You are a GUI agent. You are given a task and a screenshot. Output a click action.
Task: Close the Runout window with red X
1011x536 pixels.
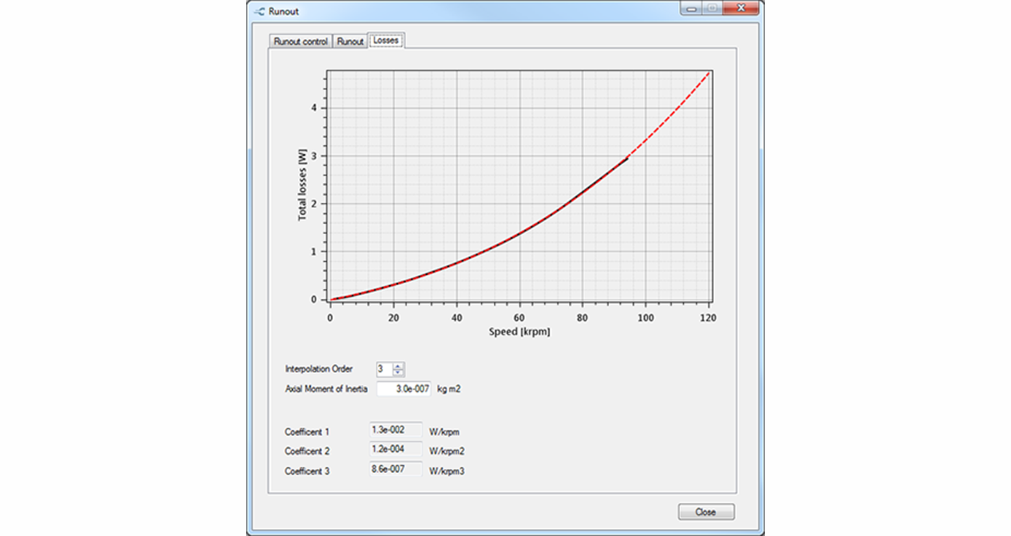click(741, 8)
